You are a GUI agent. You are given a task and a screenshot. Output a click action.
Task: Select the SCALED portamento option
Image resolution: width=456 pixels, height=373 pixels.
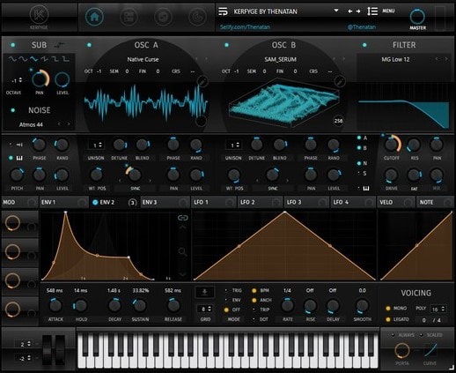click(x=421, y=335)
